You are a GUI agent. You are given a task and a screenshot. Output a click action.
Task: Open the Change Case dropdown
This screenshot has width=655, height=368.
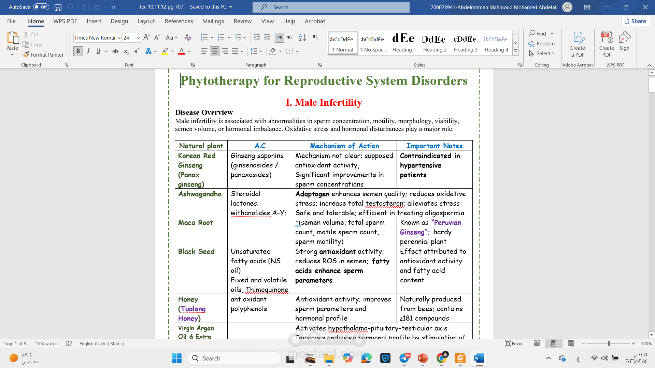(x=171, y=38)
